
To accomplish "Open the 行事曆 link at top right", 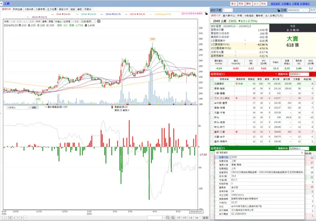I will (x=295, y=3).
